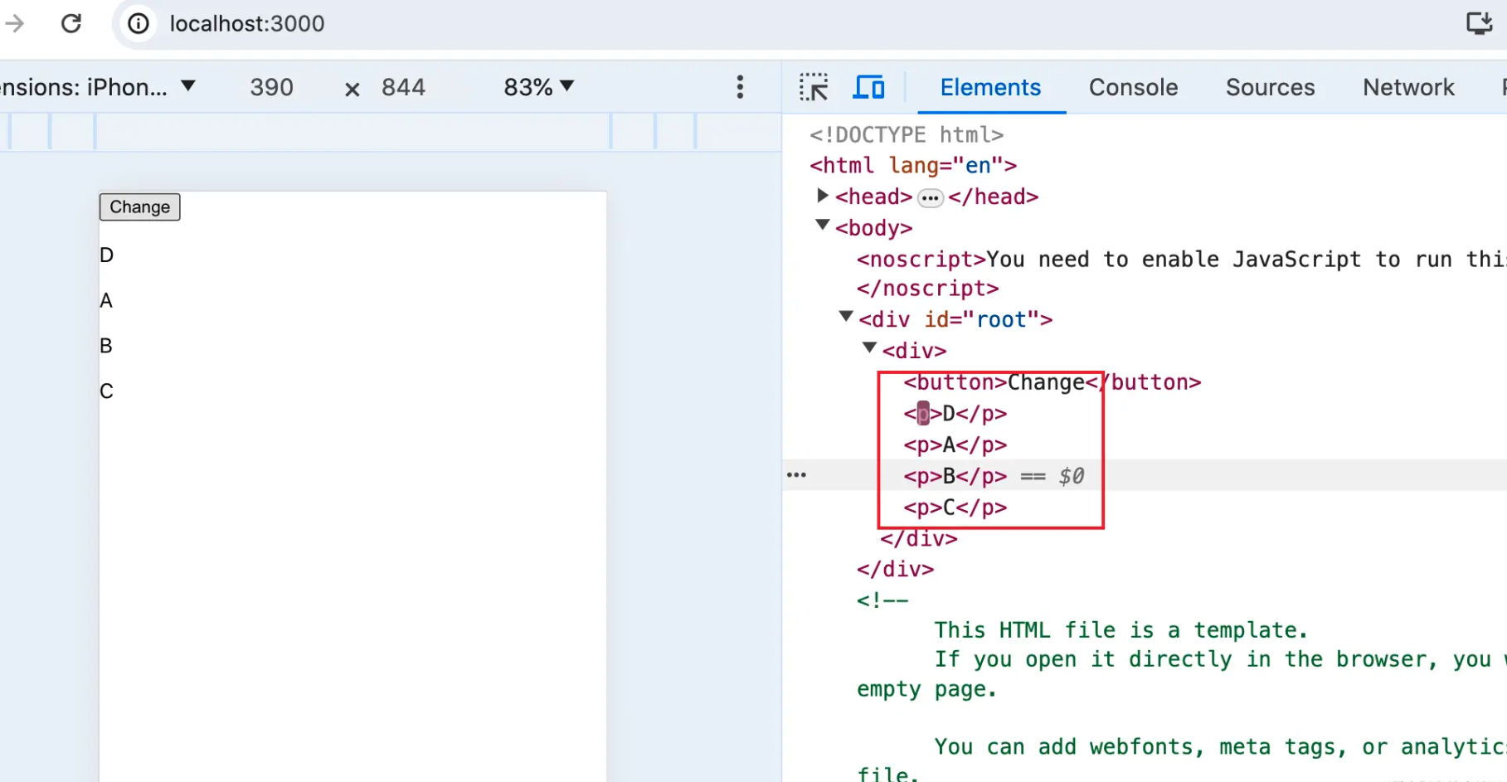Collapse the body element triangle
This screenshot has height=782, width=1507.
tap(823, 226)
